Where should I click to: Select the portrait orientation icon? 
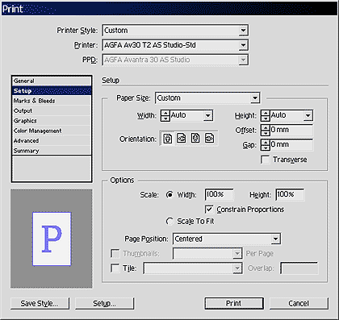[168, 139]
